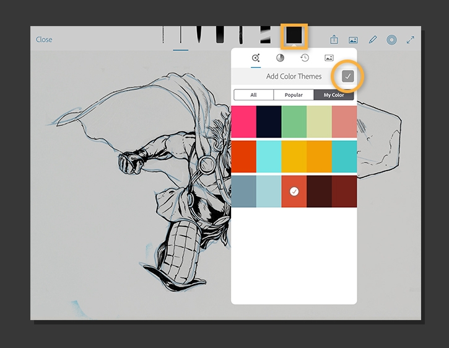
Task: Pick the red-orange swatch in second row
Action: pos(243,157)
